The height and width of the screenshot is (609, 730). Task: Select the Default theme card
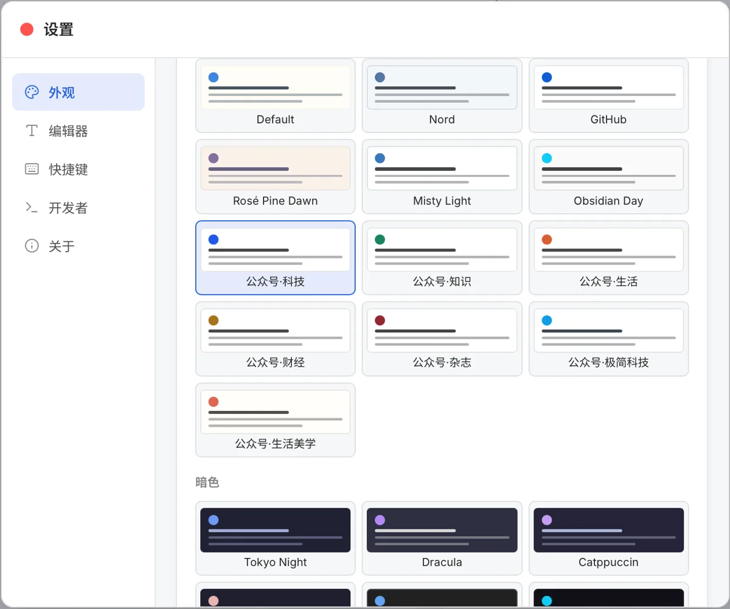tap(276, 95)
